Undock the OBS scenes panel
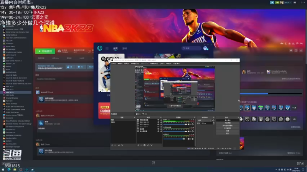 pos(135,117)
